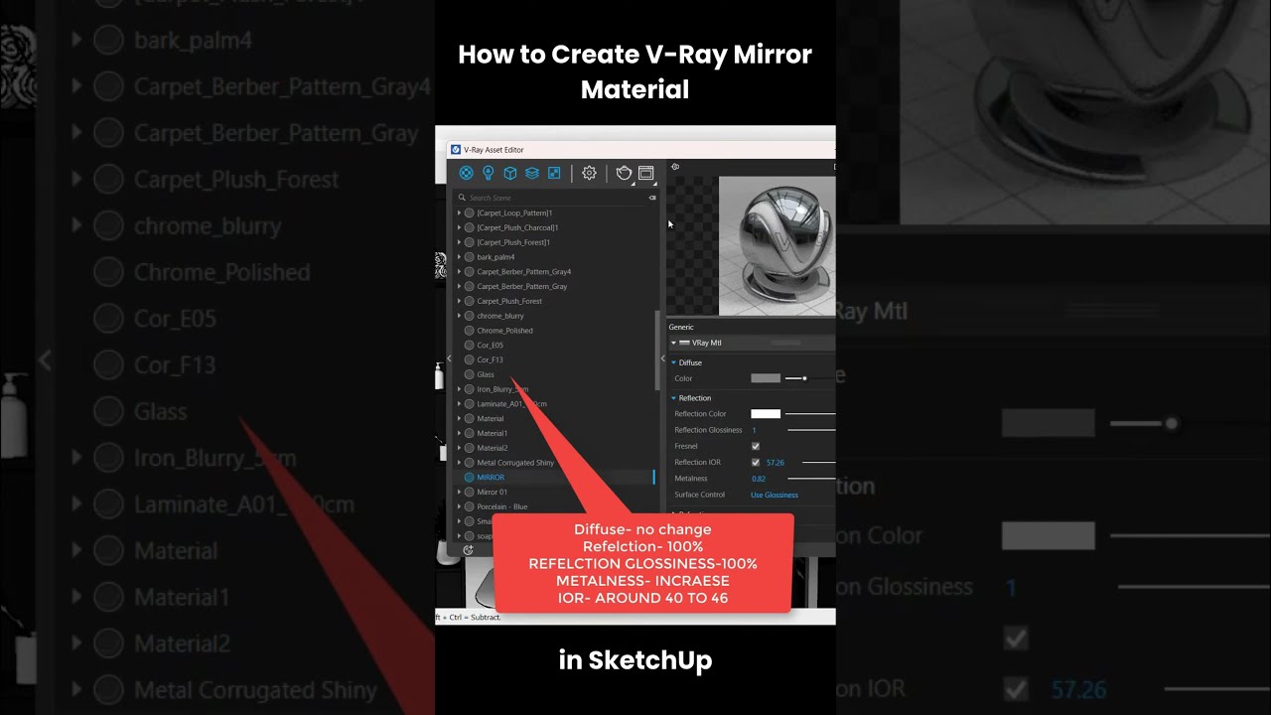Toggle the Fresnel checkbox

click(x=756, y=446)
